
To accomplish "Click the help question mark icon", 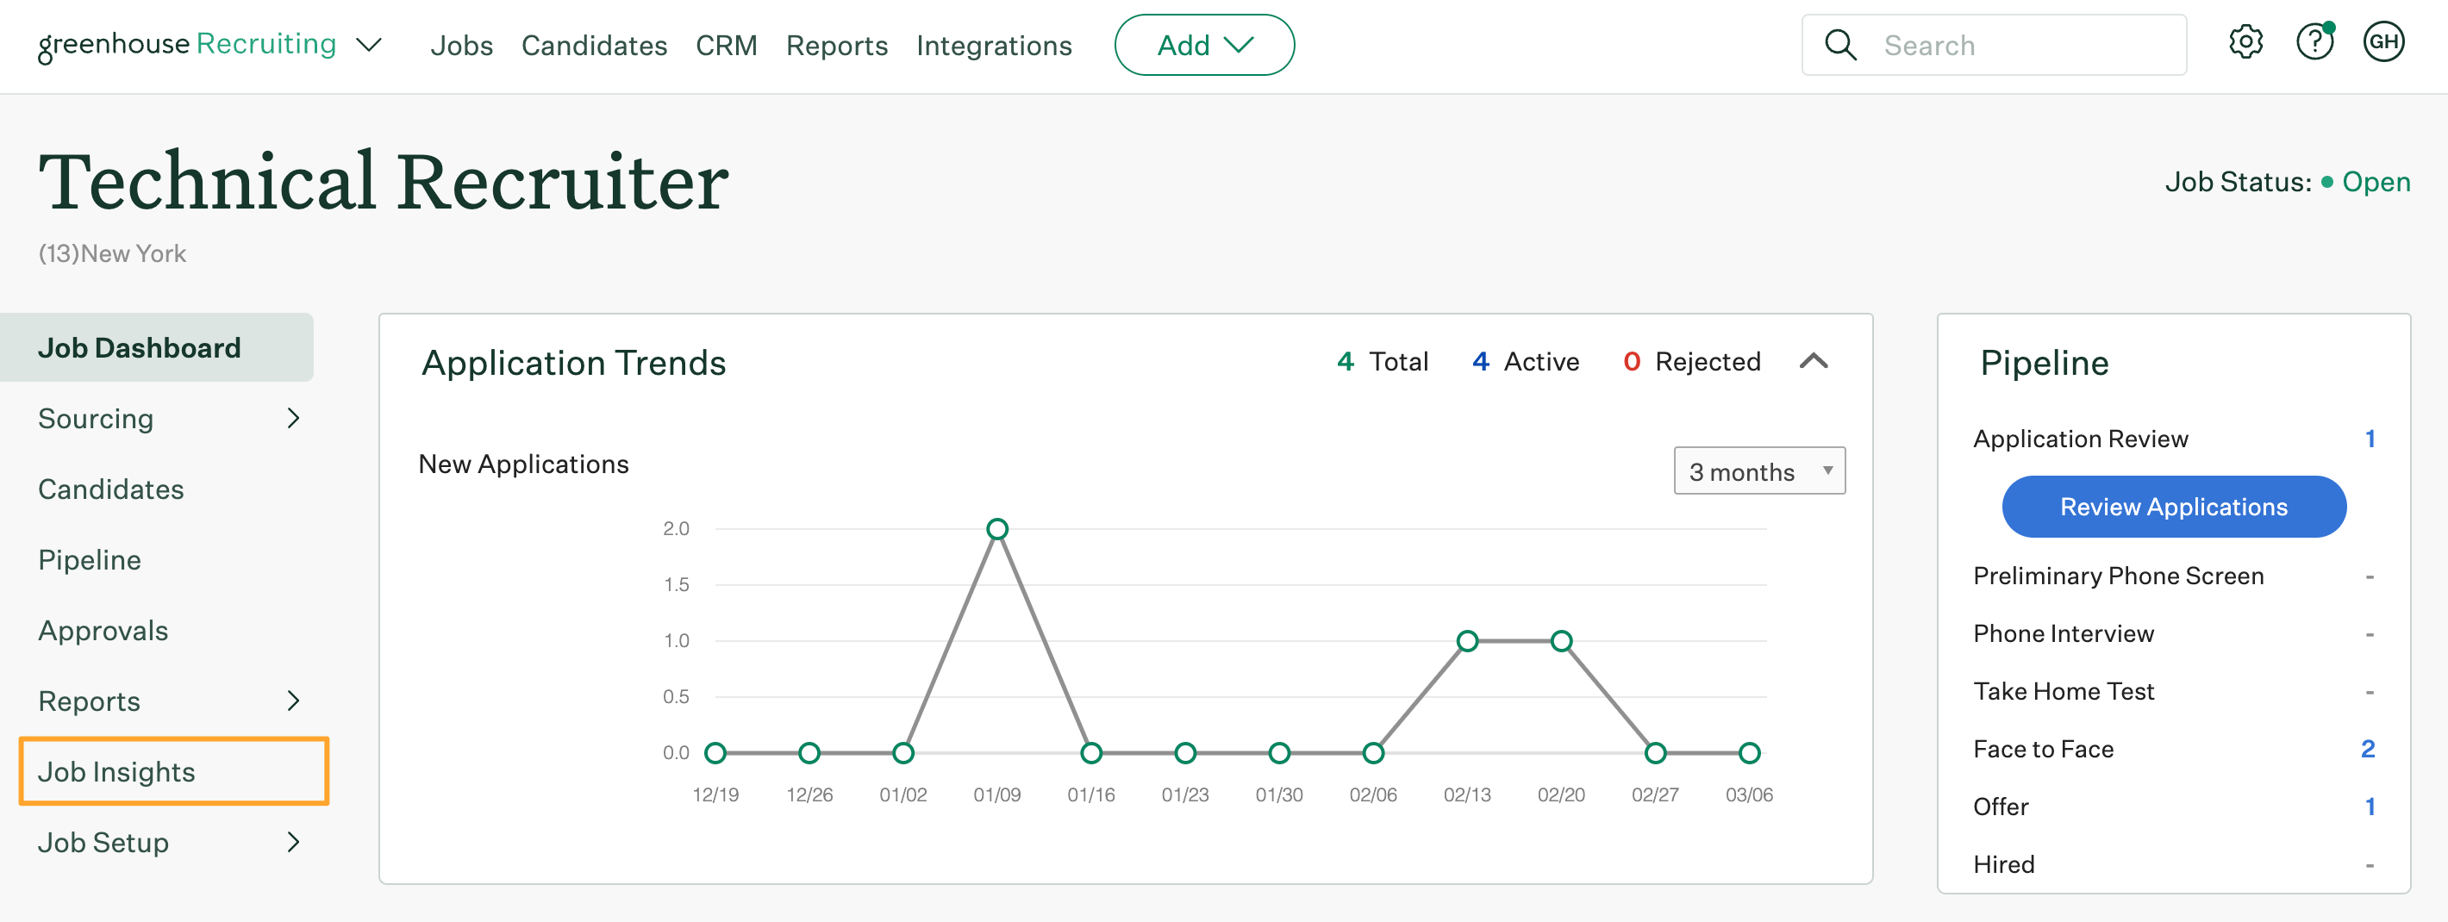I will point(2314,43).
